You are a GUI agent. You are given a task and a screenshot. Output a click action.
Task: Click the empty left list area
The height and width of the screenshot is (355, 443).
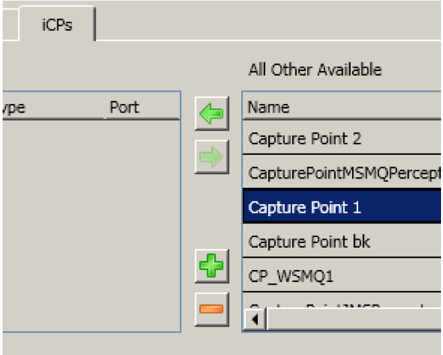91,224
